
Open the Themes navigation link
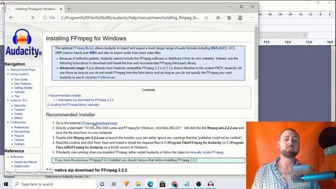pyautogui.click(x=19, y=140)
